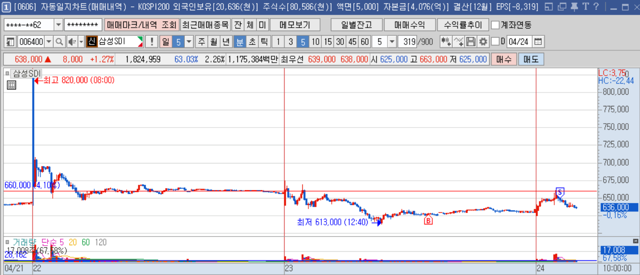Open 수익률추이 button
Viewport: 640px width, 275px height.
coord(463,25)
